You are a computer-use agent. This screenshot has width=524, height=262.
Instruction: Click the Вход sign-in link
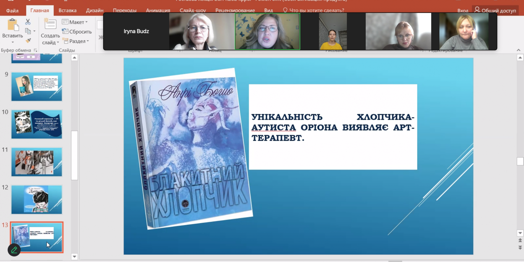[x=463, y=11]
